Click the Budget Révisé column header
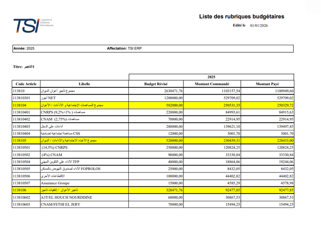The image size is (321, 226). (x=156, y=84)
